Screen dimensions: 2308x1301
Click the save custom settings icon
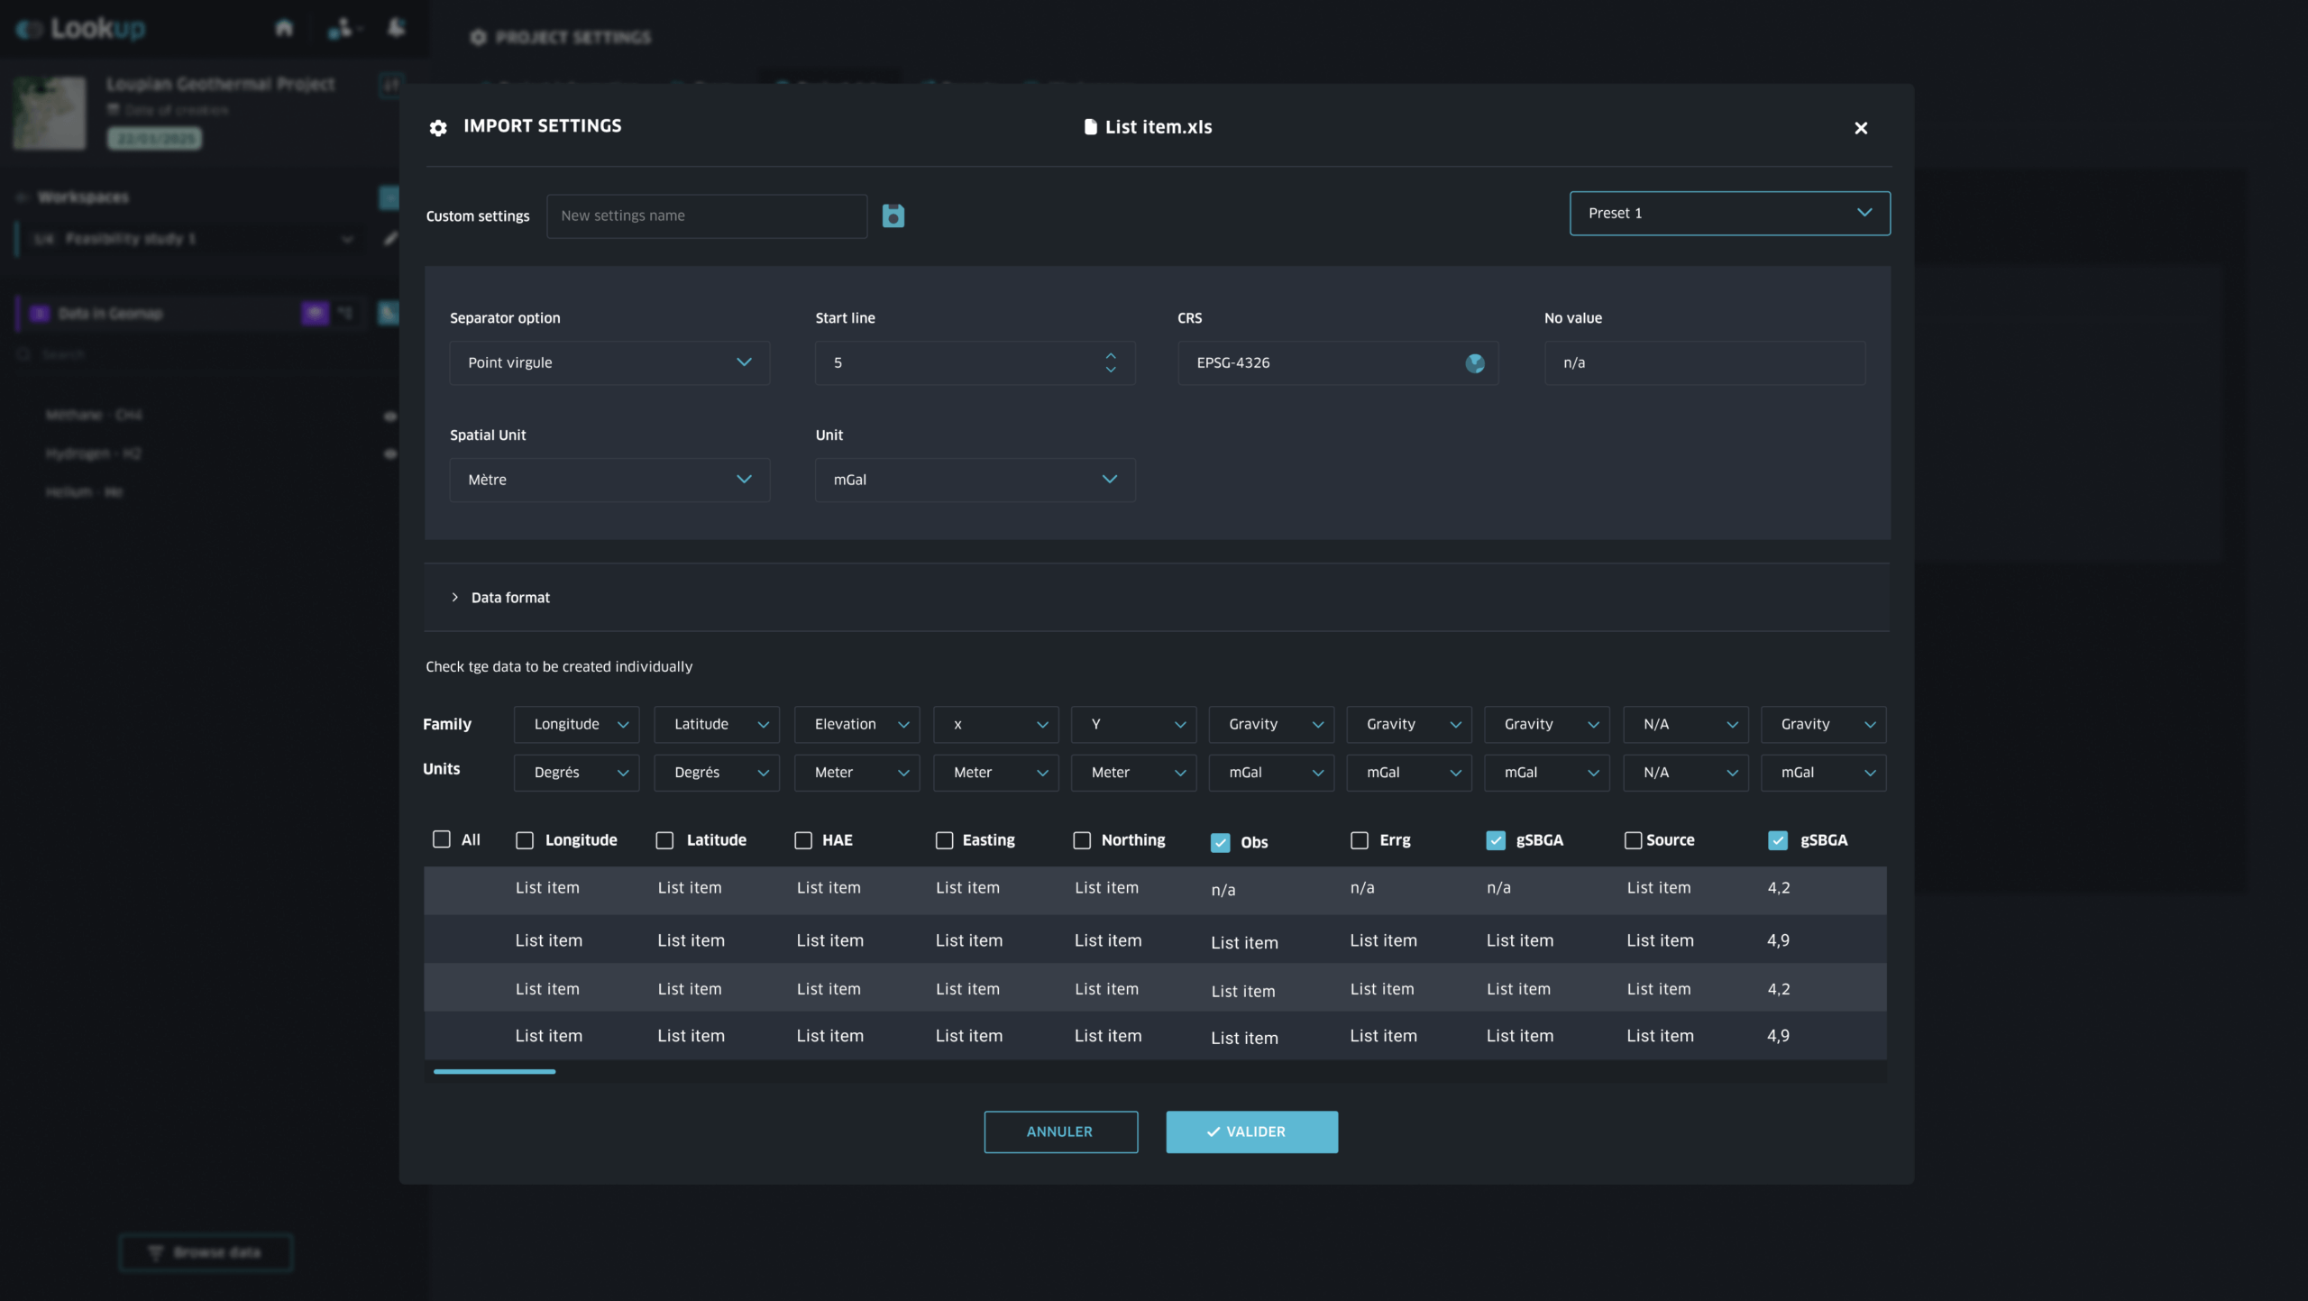pos(893,215)
